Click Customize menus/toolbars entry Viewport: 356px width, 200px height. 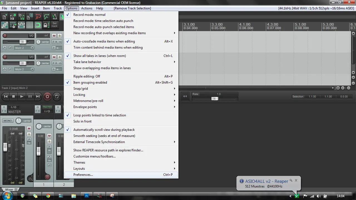(122, 156)
